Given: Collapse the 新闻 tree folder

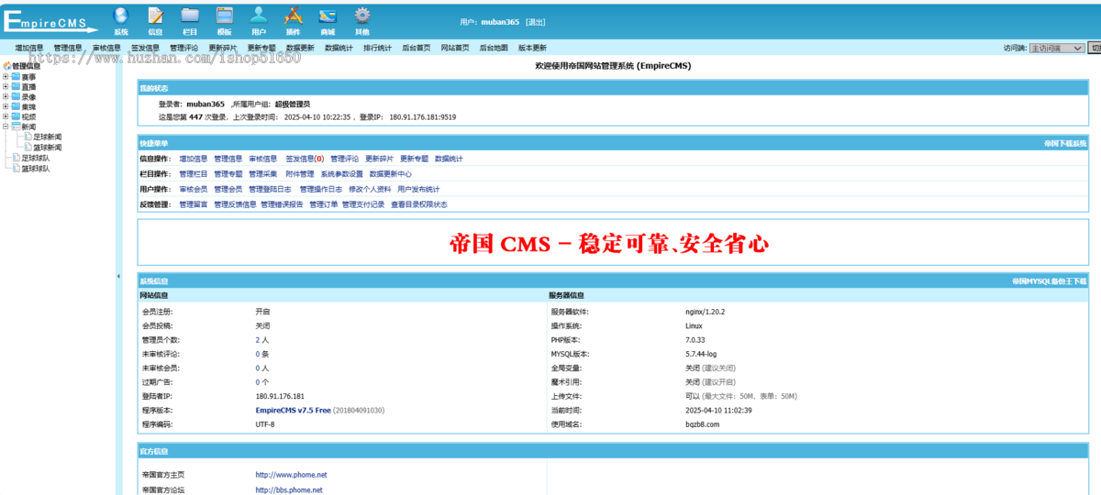Looking at the screenshot, I should [6, 127].
